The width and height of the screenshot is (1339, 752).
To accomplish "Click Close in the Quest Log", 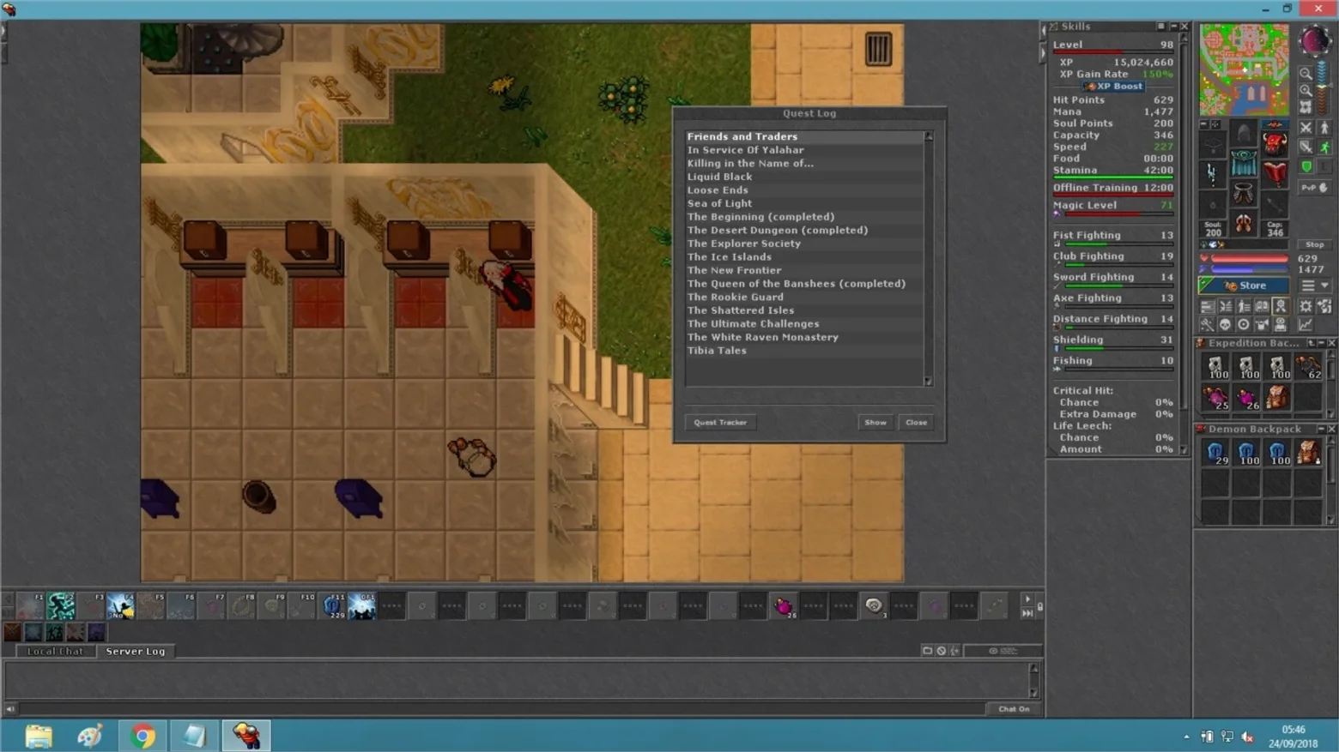I will click(x=916, y=422).
